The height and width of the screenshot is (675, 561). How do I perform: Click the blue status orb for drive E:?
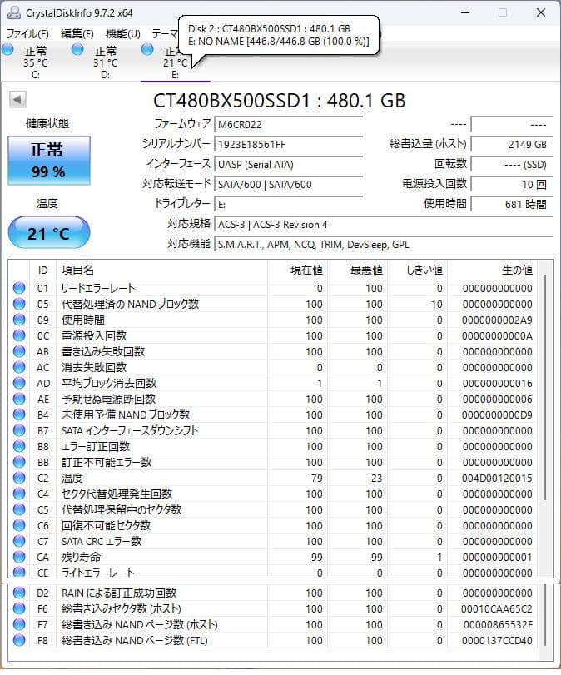click(147, 49)
